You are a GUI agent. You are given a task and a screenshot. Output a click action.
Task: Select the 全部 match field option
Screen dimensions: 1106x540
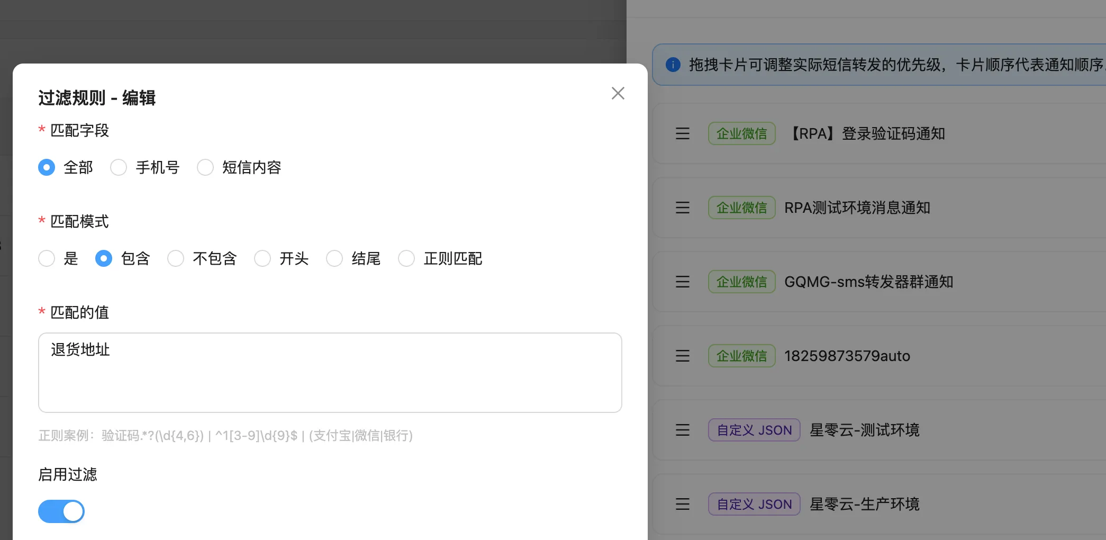click(x=47, y=167)
